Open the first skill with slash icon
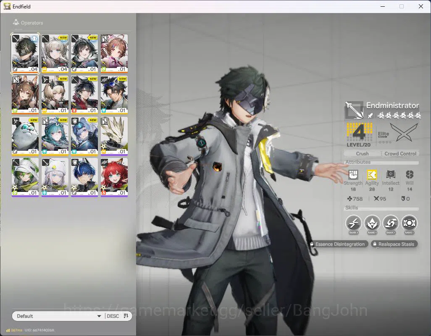Screen dimensions: 431x336 coord(353,223)
